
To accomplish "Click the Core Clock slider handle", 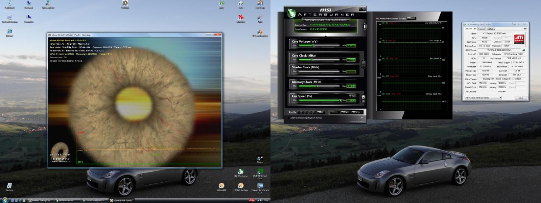I will pos(312,60).
